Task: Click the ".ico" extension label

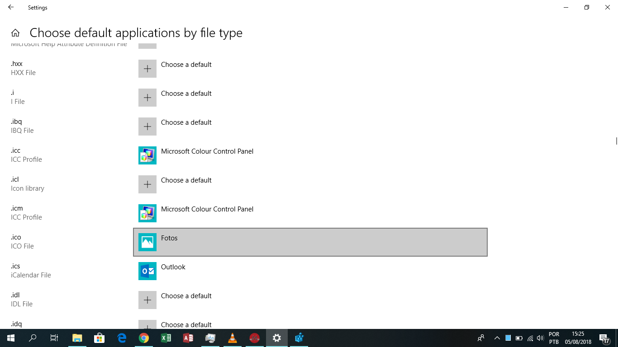Action: tap(16, 237)
